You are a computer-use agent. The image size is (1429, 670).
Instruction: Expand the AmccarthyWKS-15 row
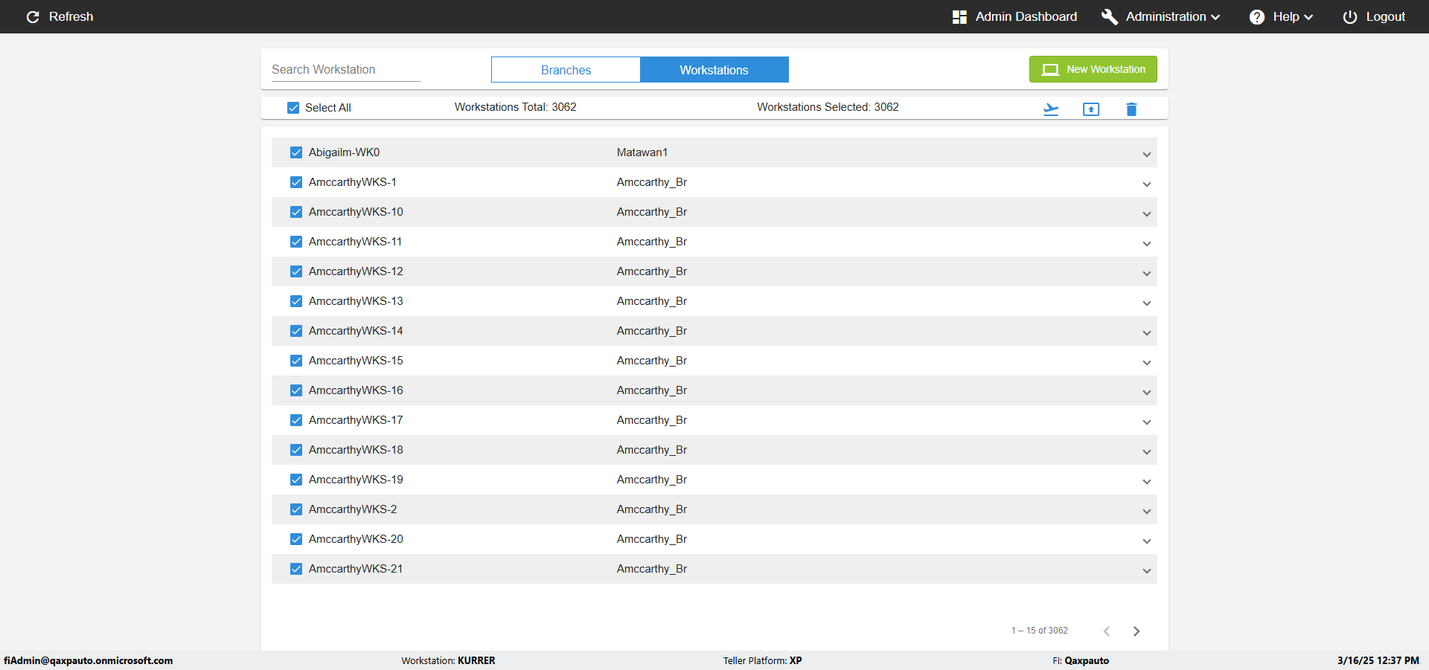click(1146, 362)
